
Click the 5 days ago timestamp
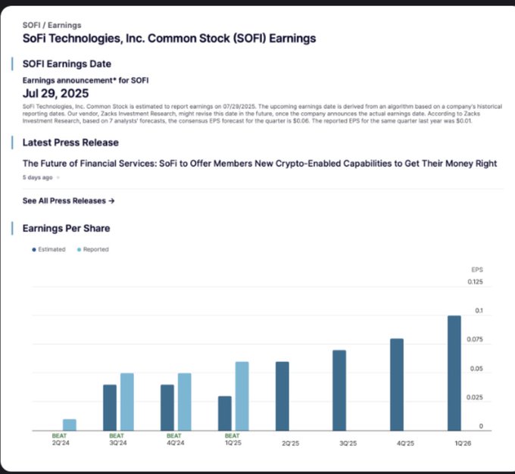(37, 177)
